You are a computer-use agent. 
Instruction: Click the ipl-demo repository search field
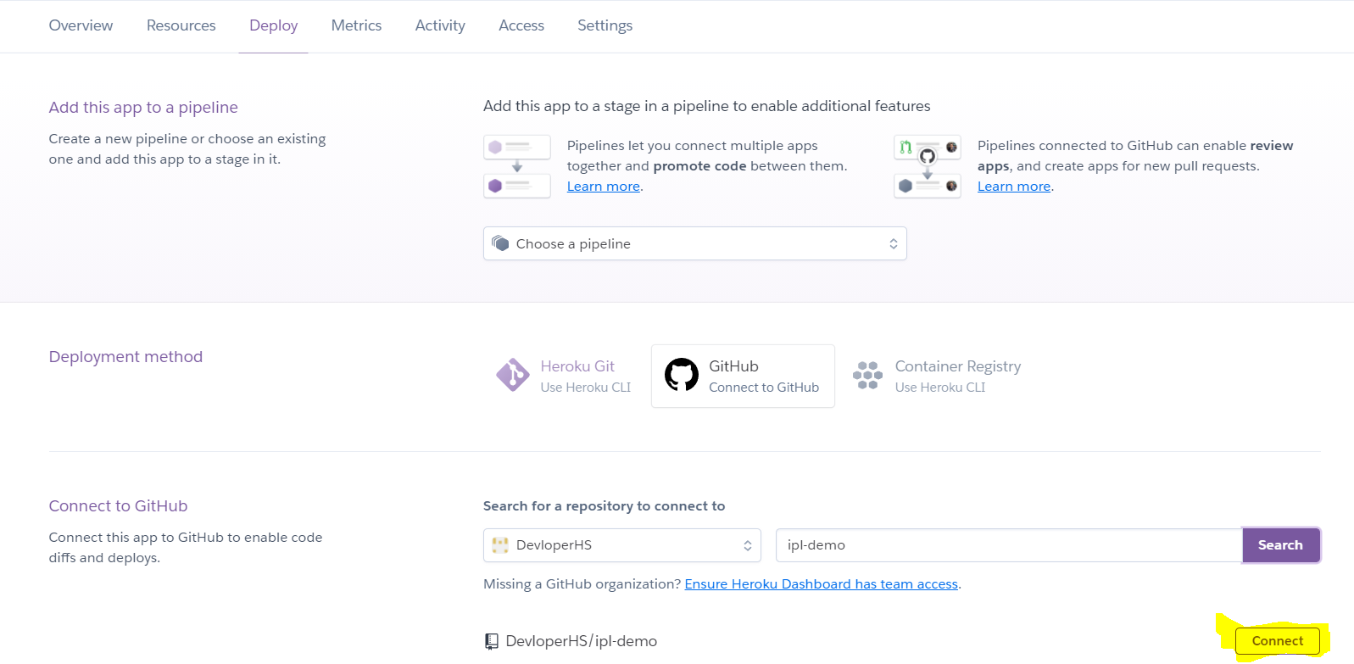pyautogui.click(x=1009, y=545)
